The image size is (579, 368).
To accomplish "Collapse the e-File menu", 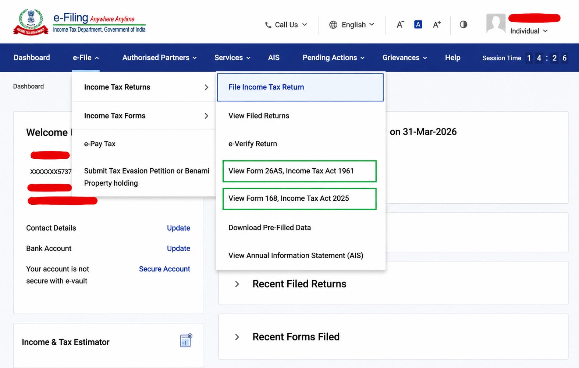I will pos(86,57).
